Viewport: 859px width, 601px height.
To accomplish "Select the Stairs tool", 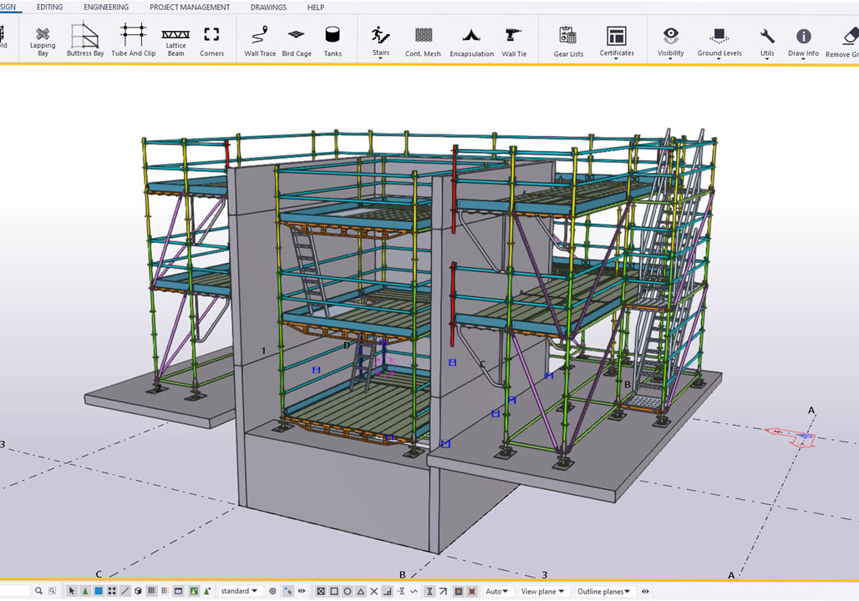I will pos(380,39).
